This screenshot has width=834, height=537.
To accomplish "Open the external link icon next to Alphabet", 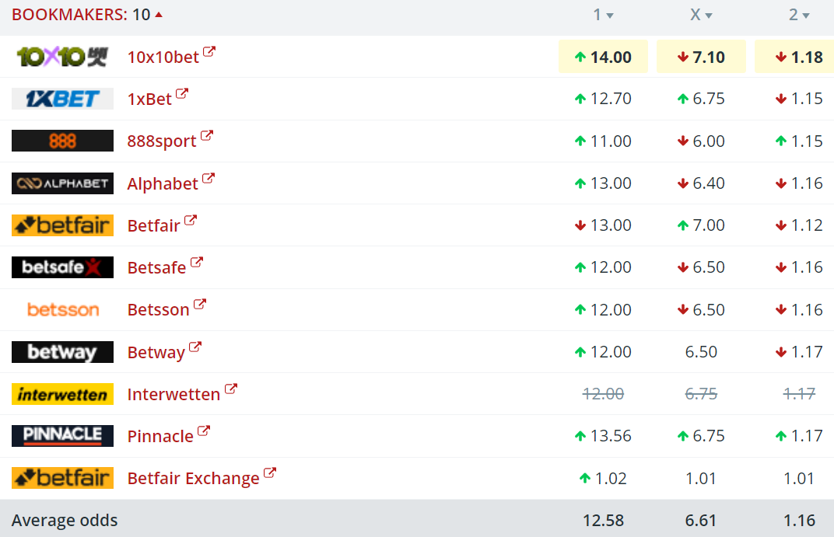I will (208, 179).
